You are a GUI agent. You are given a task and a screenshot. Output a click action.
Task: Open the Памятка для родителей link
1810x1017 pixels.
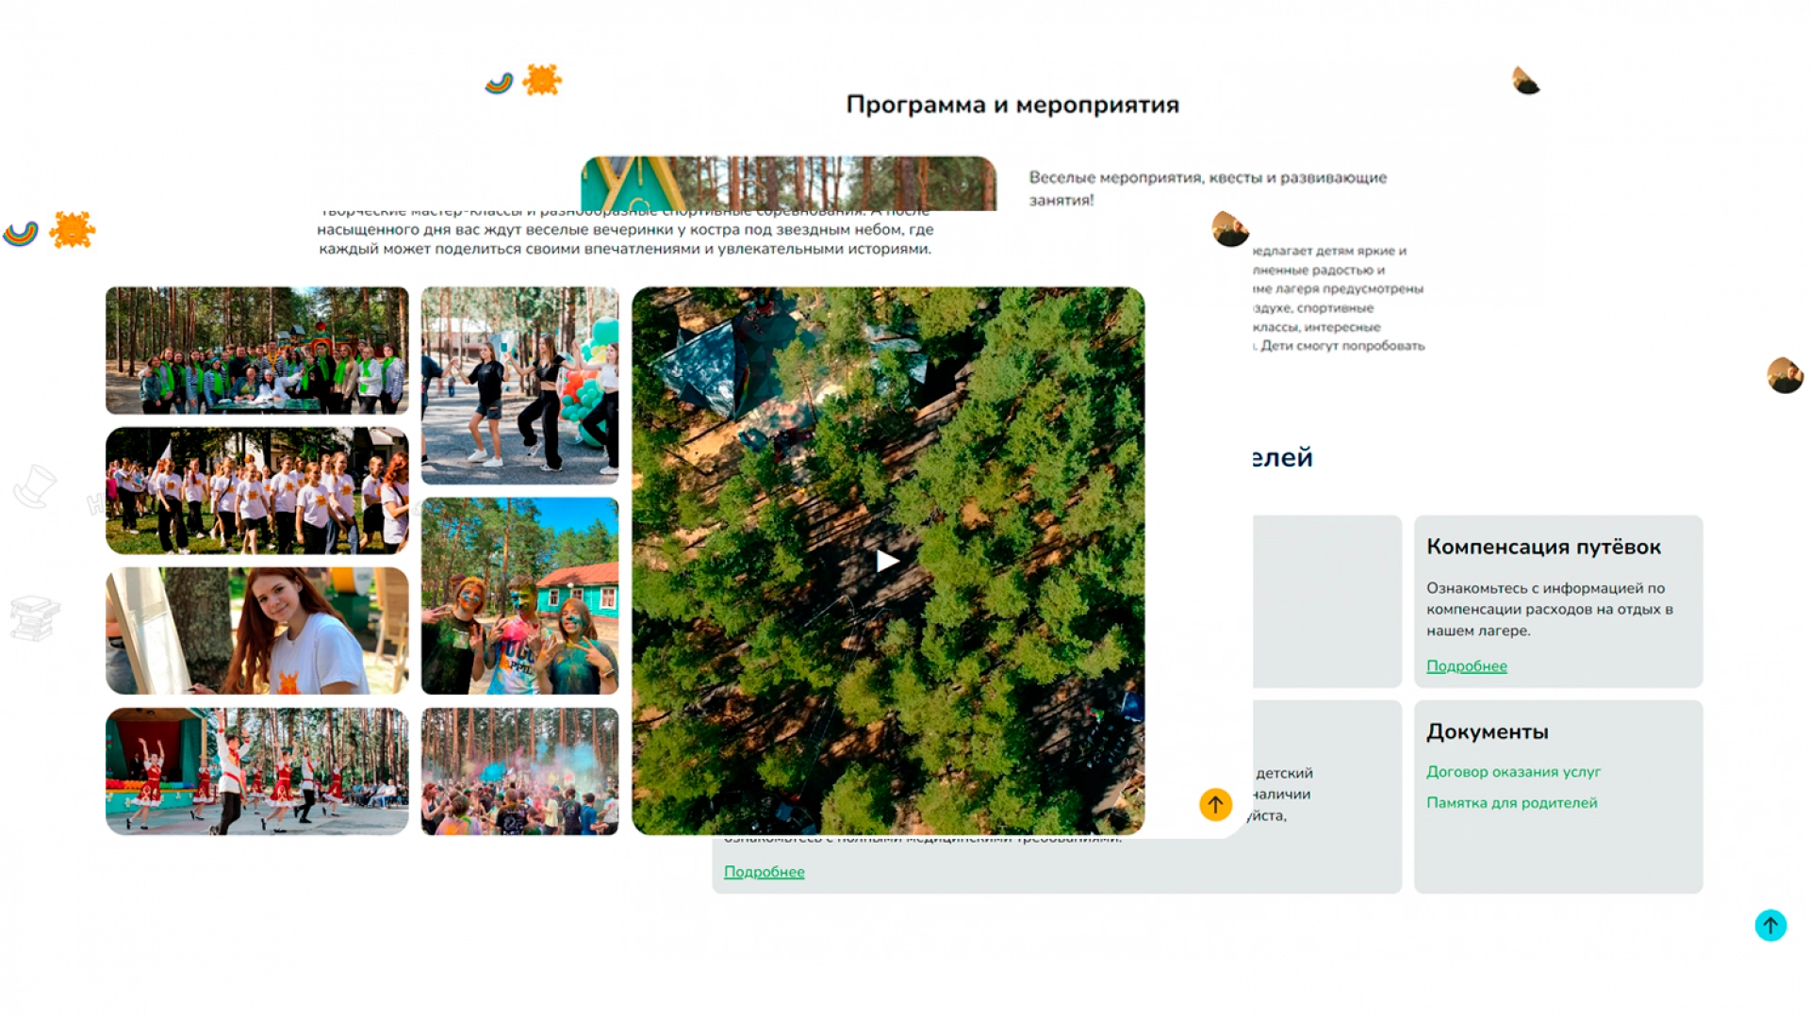point(1511,803)
